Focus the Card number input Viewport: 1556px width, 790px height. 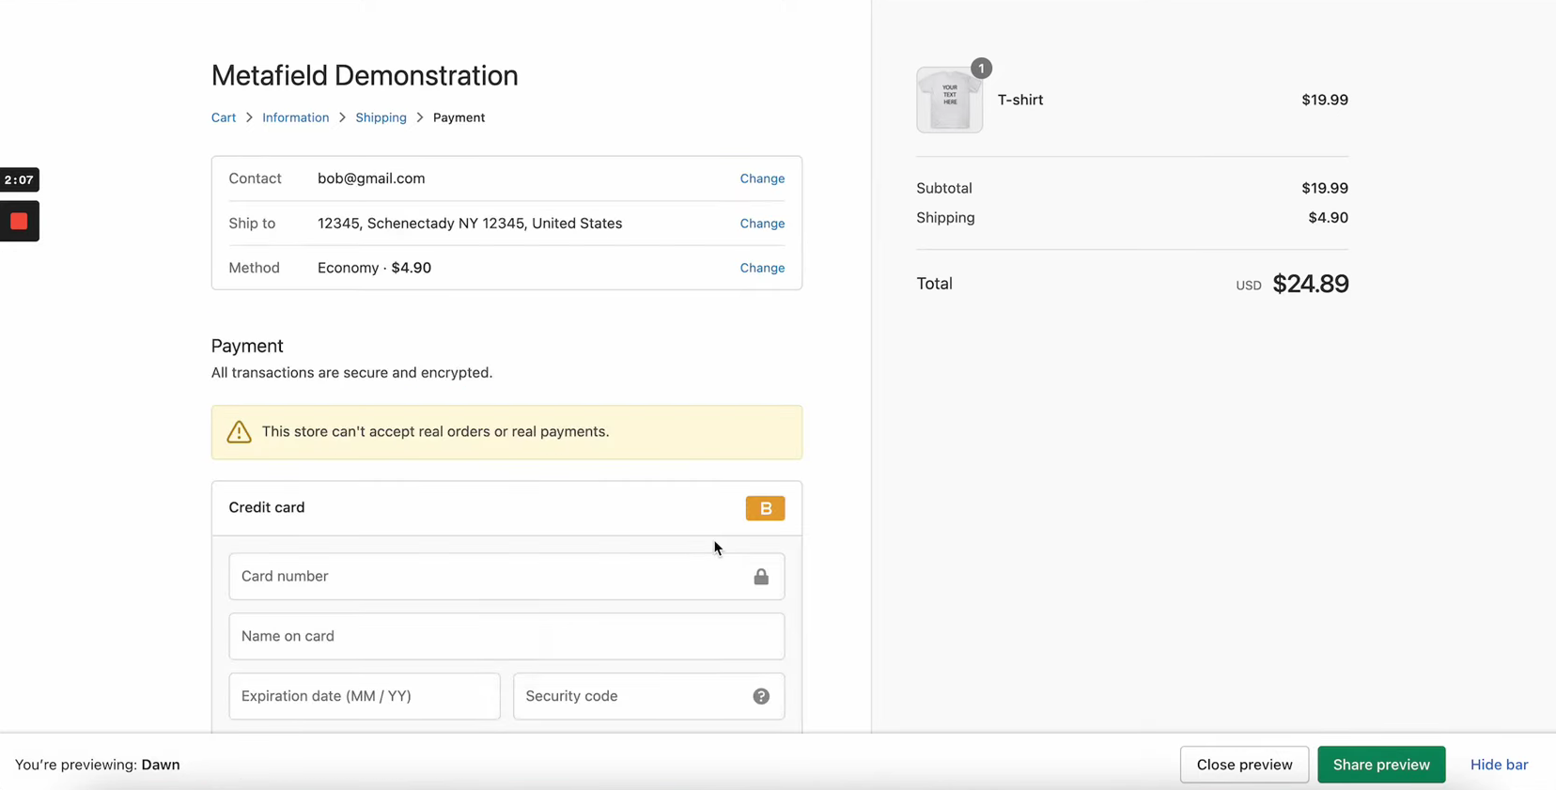[x=506, y=576]
